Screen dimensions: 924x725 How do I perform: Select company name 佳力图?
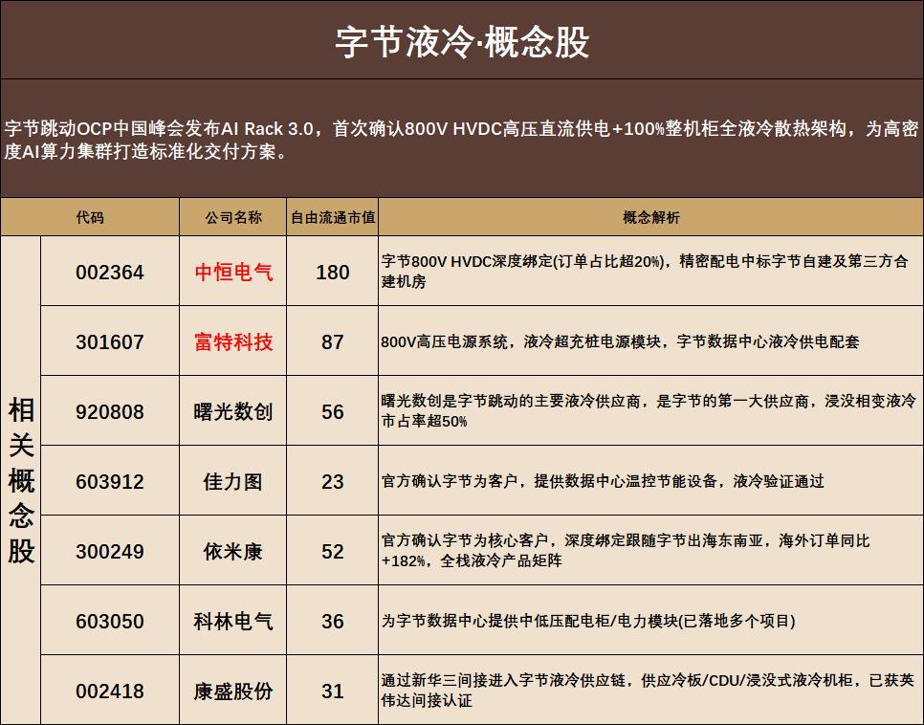pyautogui.click(x=232, y=481)
